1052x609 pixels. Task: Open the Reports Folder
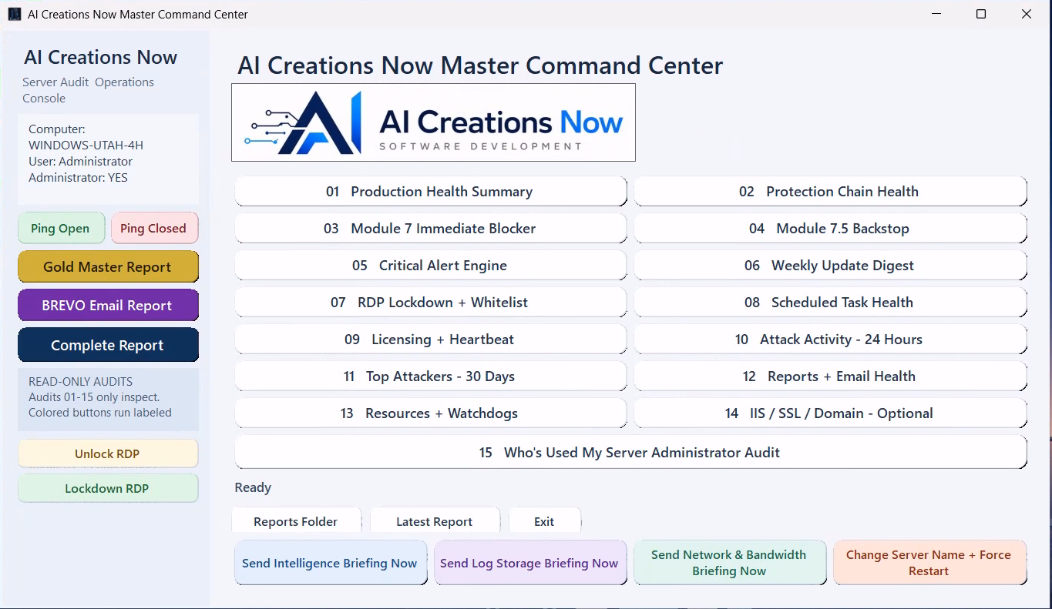click(296, 521)
